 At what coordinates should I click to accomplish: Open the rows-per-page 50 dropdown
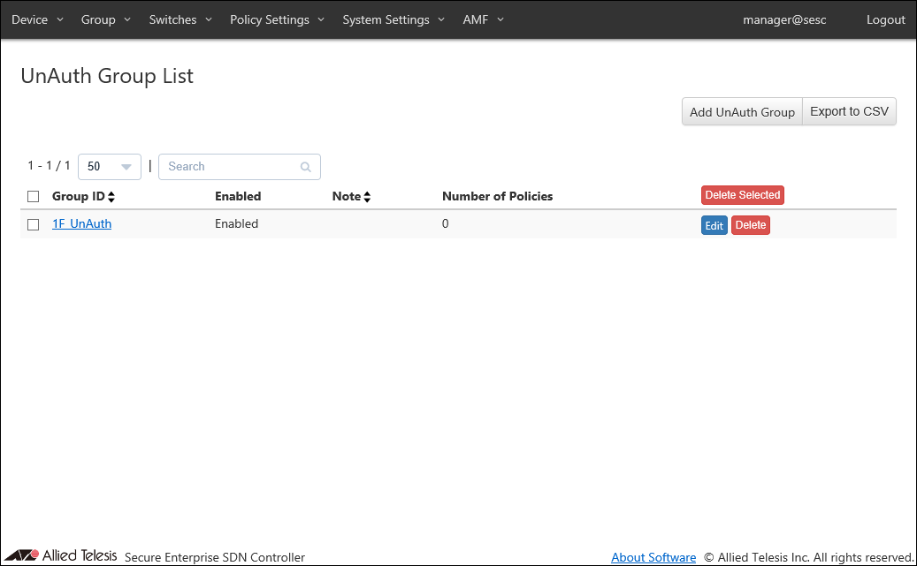[110, 167]
